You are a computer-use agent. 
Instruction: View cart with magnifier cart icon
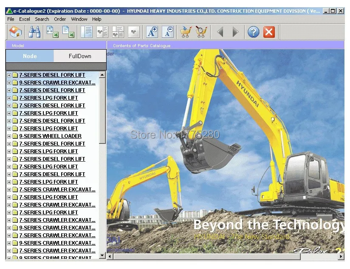(x=201, y=32)
